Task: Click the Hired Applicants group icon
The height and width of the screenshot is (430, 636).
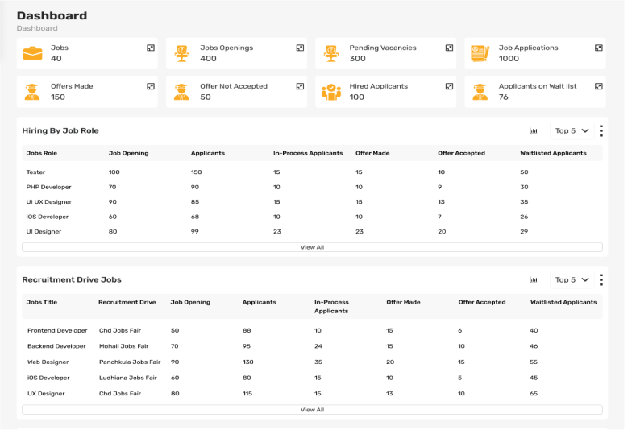Action: tap(330, 92)
